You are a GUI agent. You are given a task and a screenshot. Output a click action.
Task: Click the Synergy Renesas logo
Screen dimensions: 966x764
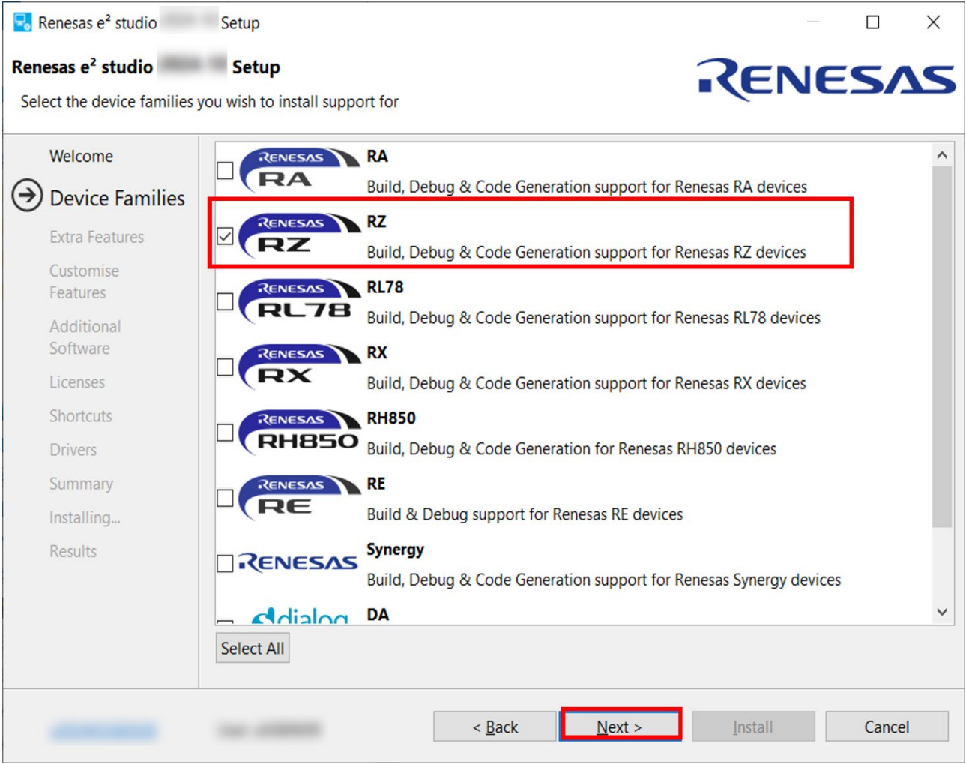[x=298, y=562]
